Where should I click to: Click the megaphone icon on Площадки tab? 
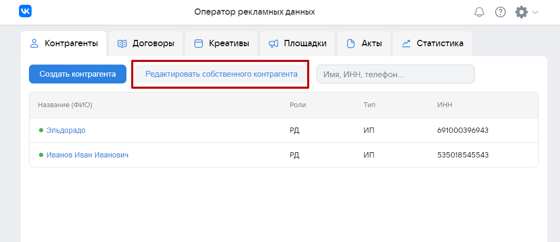273,44
